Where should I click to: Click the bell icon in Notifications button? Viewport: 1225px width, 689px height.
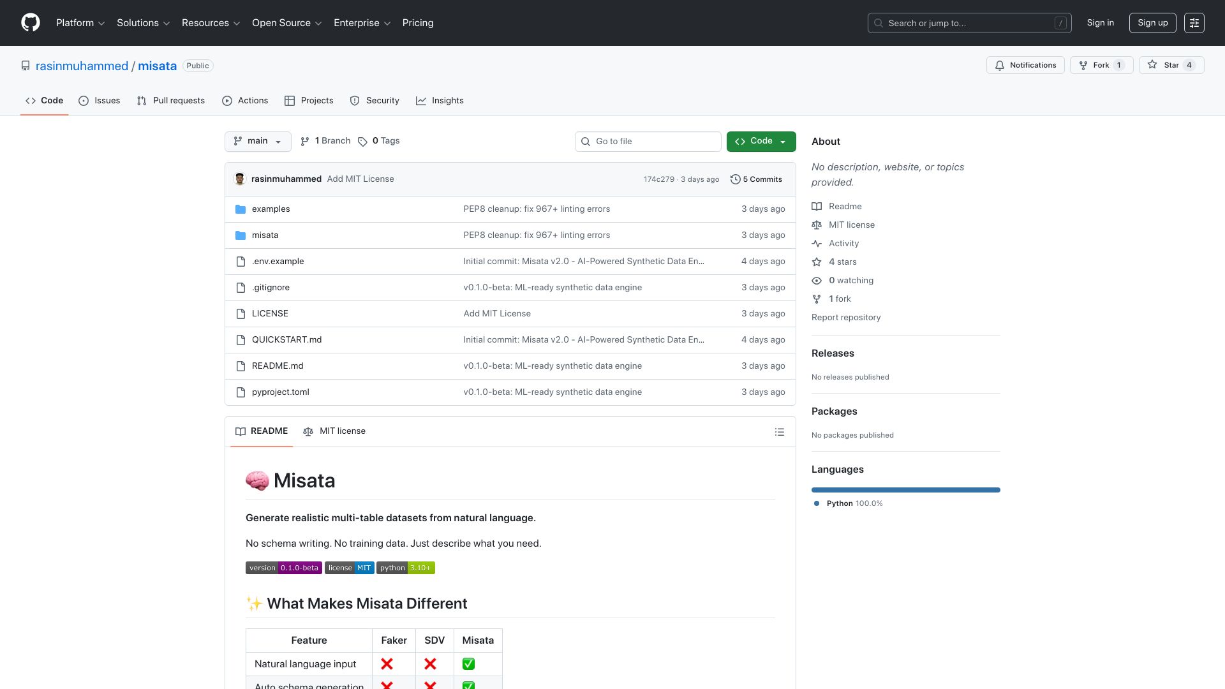pos(1000,65)
